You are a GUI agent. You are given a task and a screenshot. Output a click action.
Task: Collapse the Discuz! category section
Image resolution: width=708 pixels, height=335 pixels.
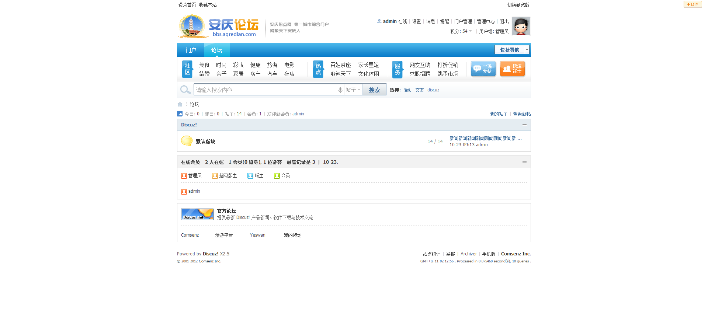(x=524, y=125)
